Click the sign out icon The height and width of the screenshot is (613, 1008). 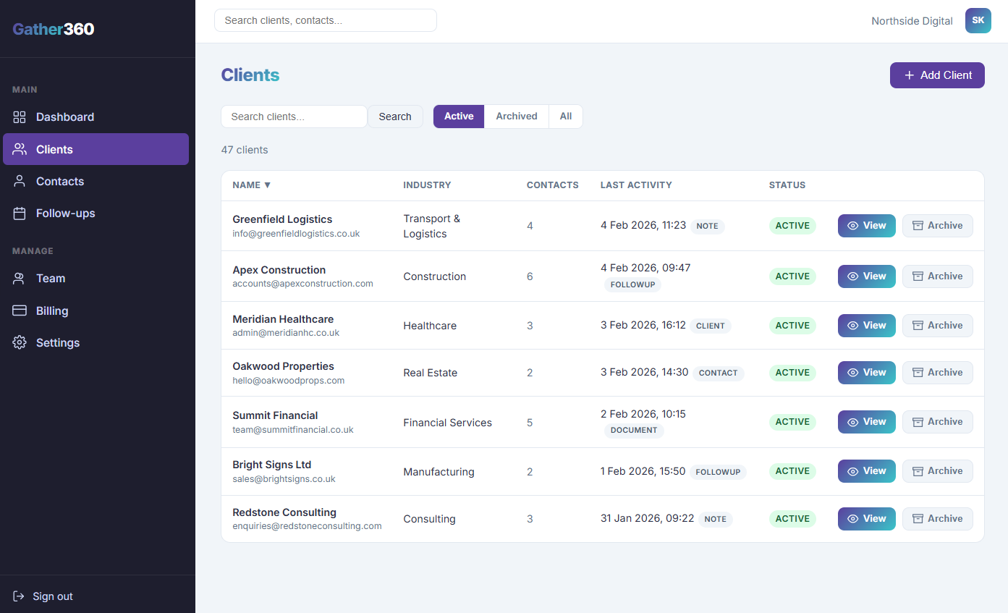coord(20,596)
